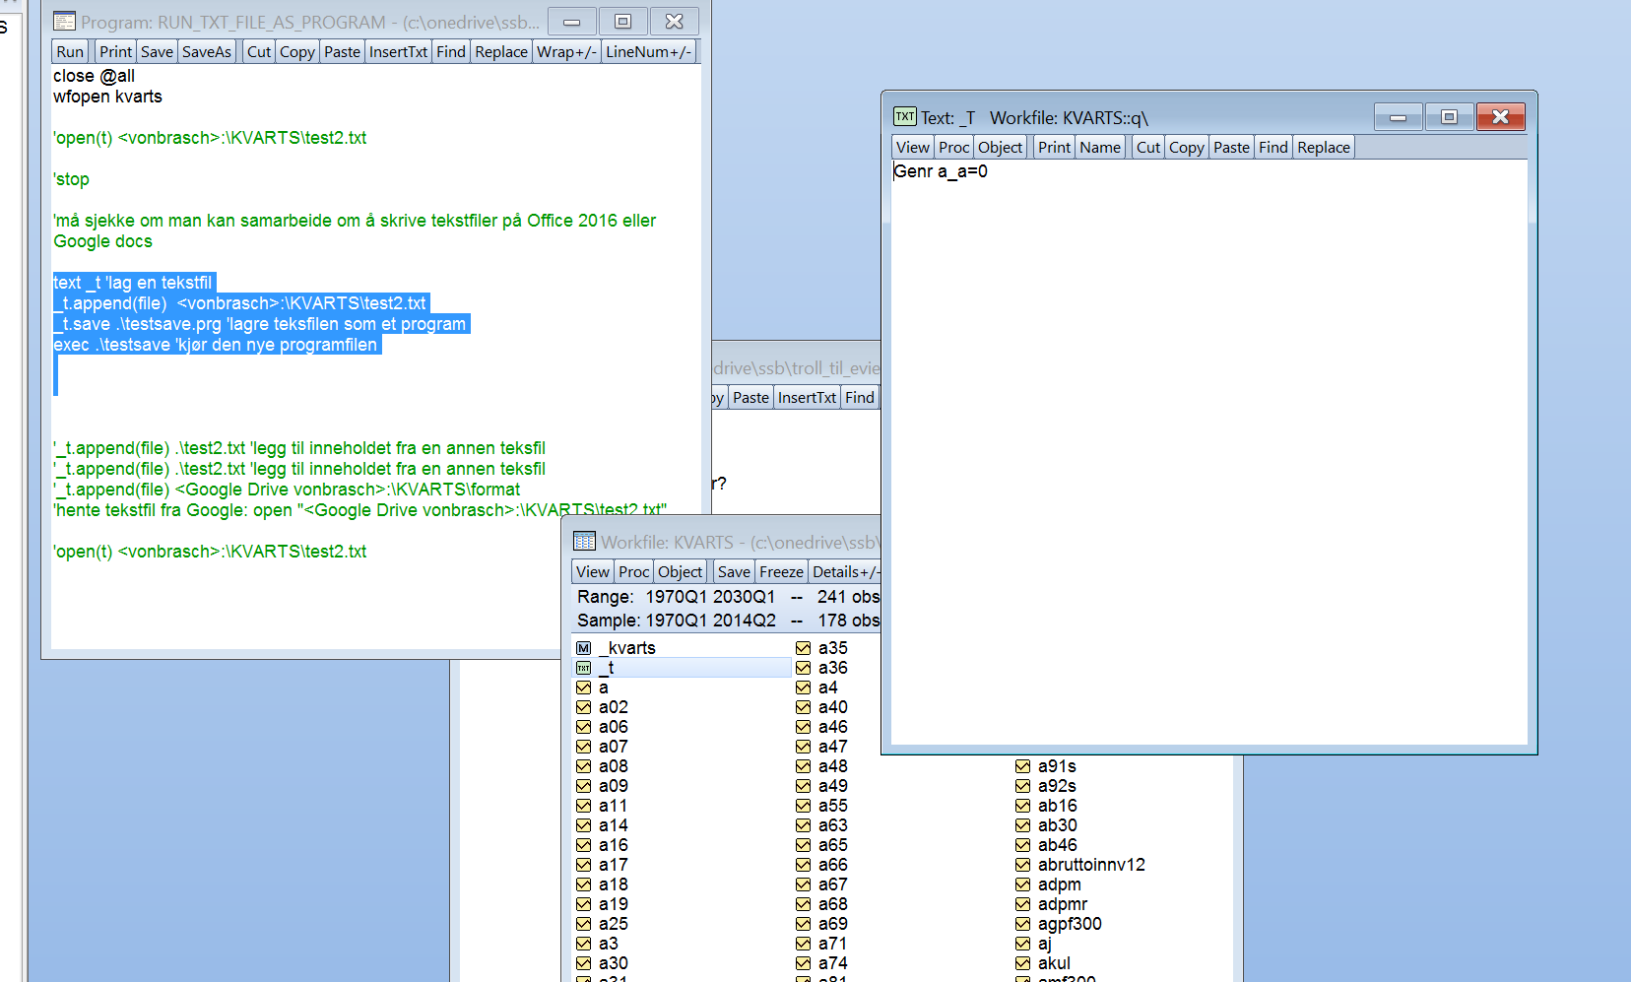This screenshot has height=982, width=1631.
Task: Select series a40 icon in workfile
Action: point(804,707)
